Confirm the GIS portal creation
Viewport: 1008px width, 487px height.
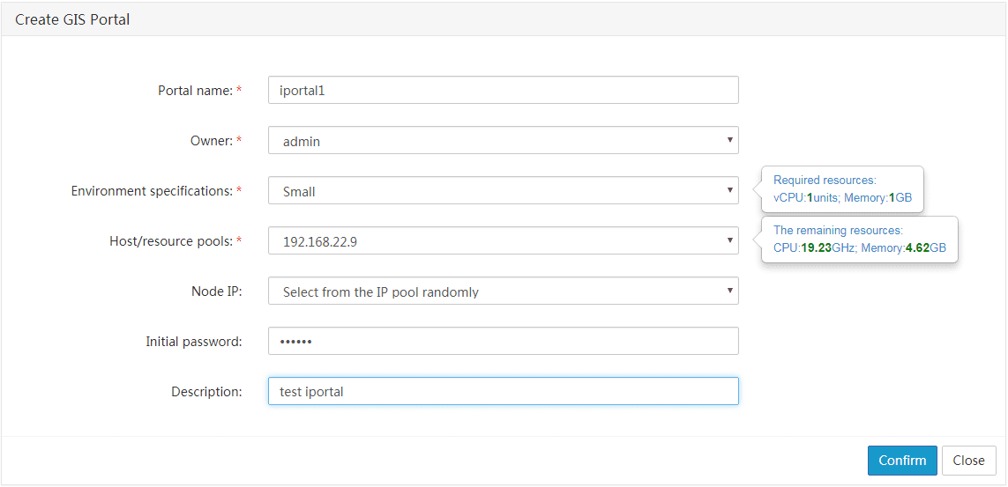[x=902, y=460]
